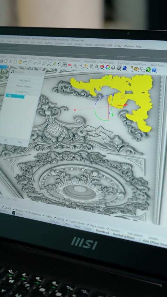Click the Grasshopper/history node icon near gear
Screen dimensions: 167x297
(142, 69)
